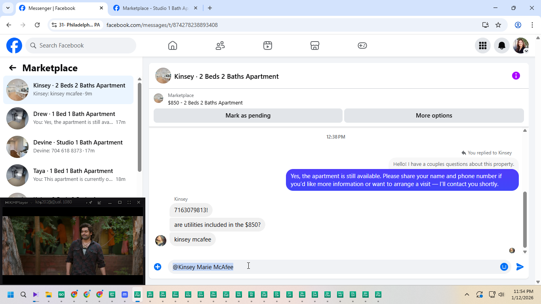Open the $850 - 2 Beds 2 Baths listing link
The width and height of the screenshot is (541, 304).
click(205, 103)
